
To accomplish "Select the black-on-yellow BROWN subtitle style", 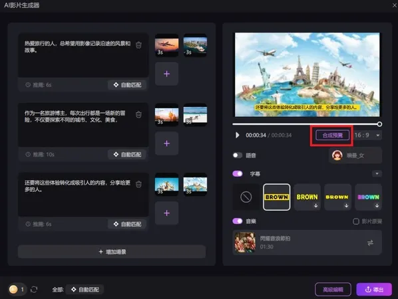I will (277, 197).
